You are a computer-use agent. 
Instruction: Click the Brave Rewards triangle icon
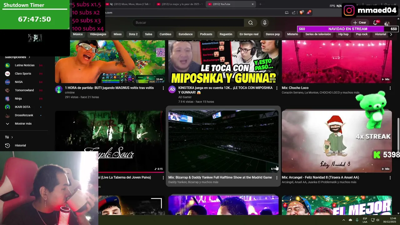(x=308, y=12)
